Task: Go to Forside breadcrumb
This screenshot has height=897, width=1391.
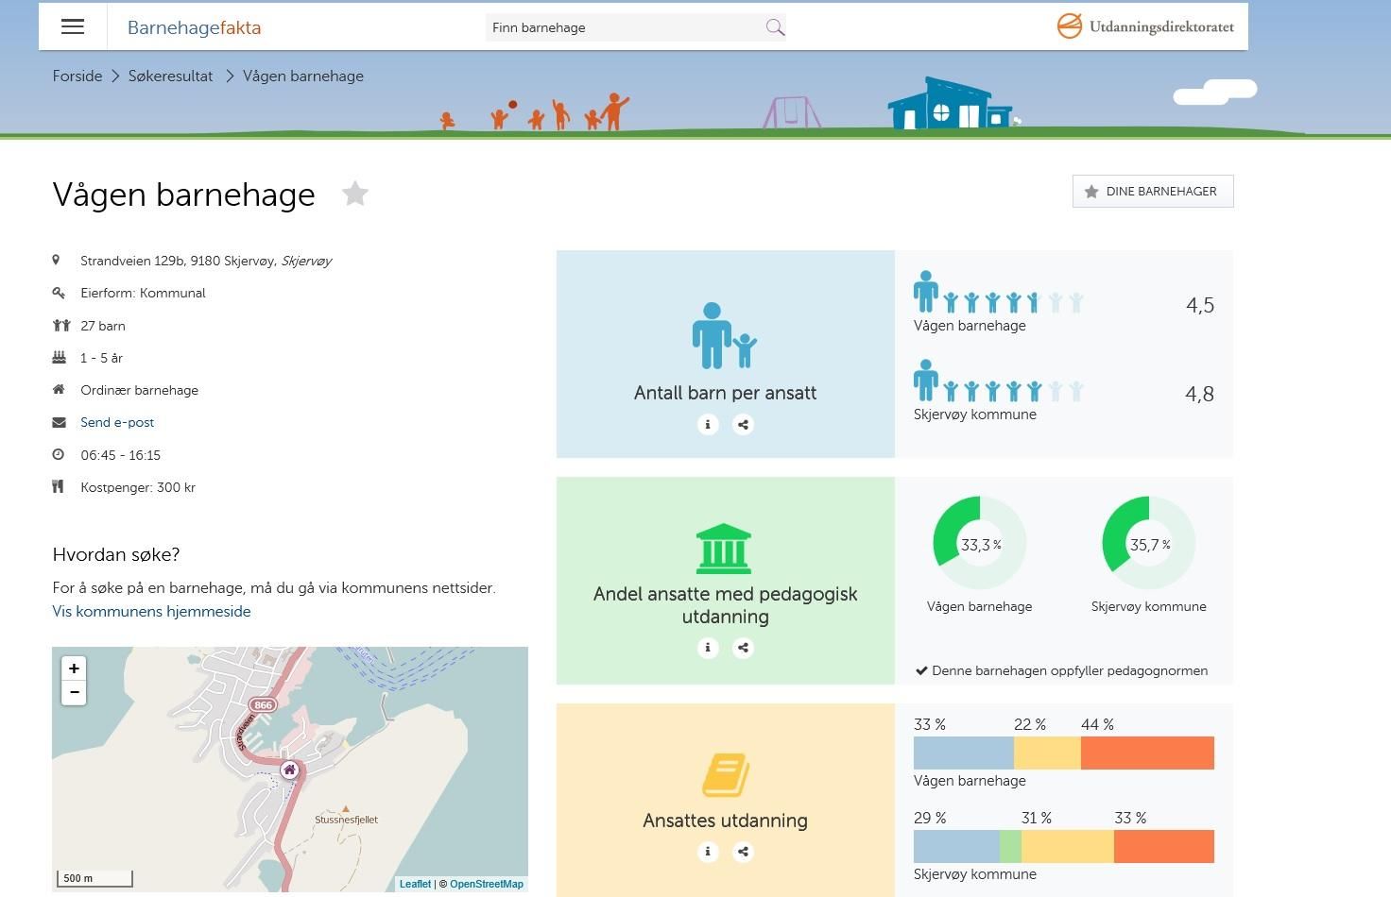Action: 77,76
